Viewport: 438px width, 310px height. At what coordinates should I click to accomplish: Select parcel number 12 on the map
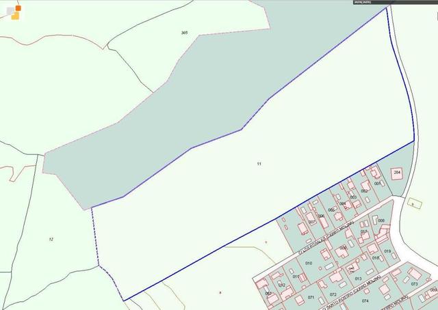point(51,238)
